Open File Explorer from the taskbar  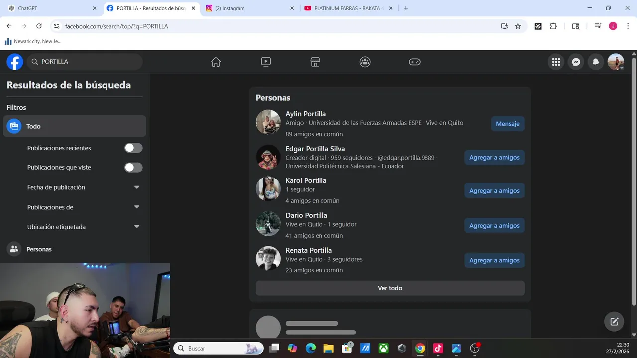pyautogui.click(x=328, y=348)
